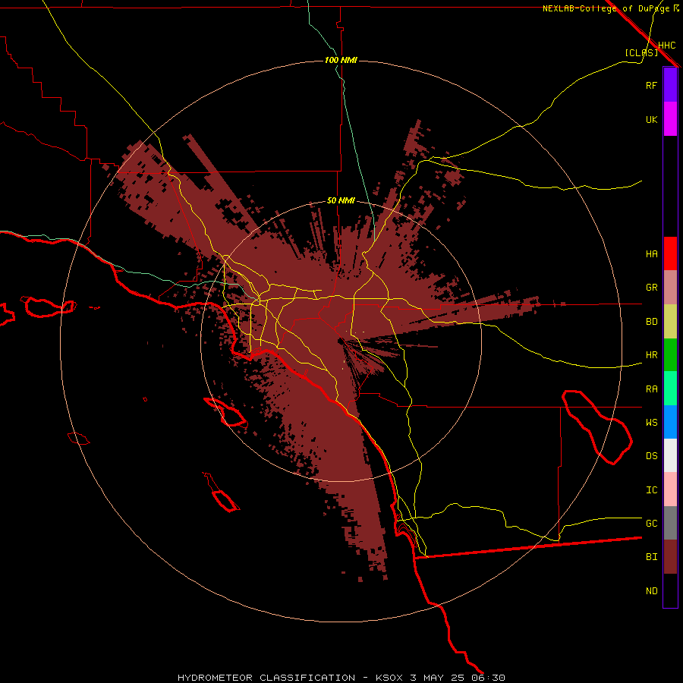Click the green HR legend swatch
The height and width of the screenshot is (683, 683).
coord(670,354)
